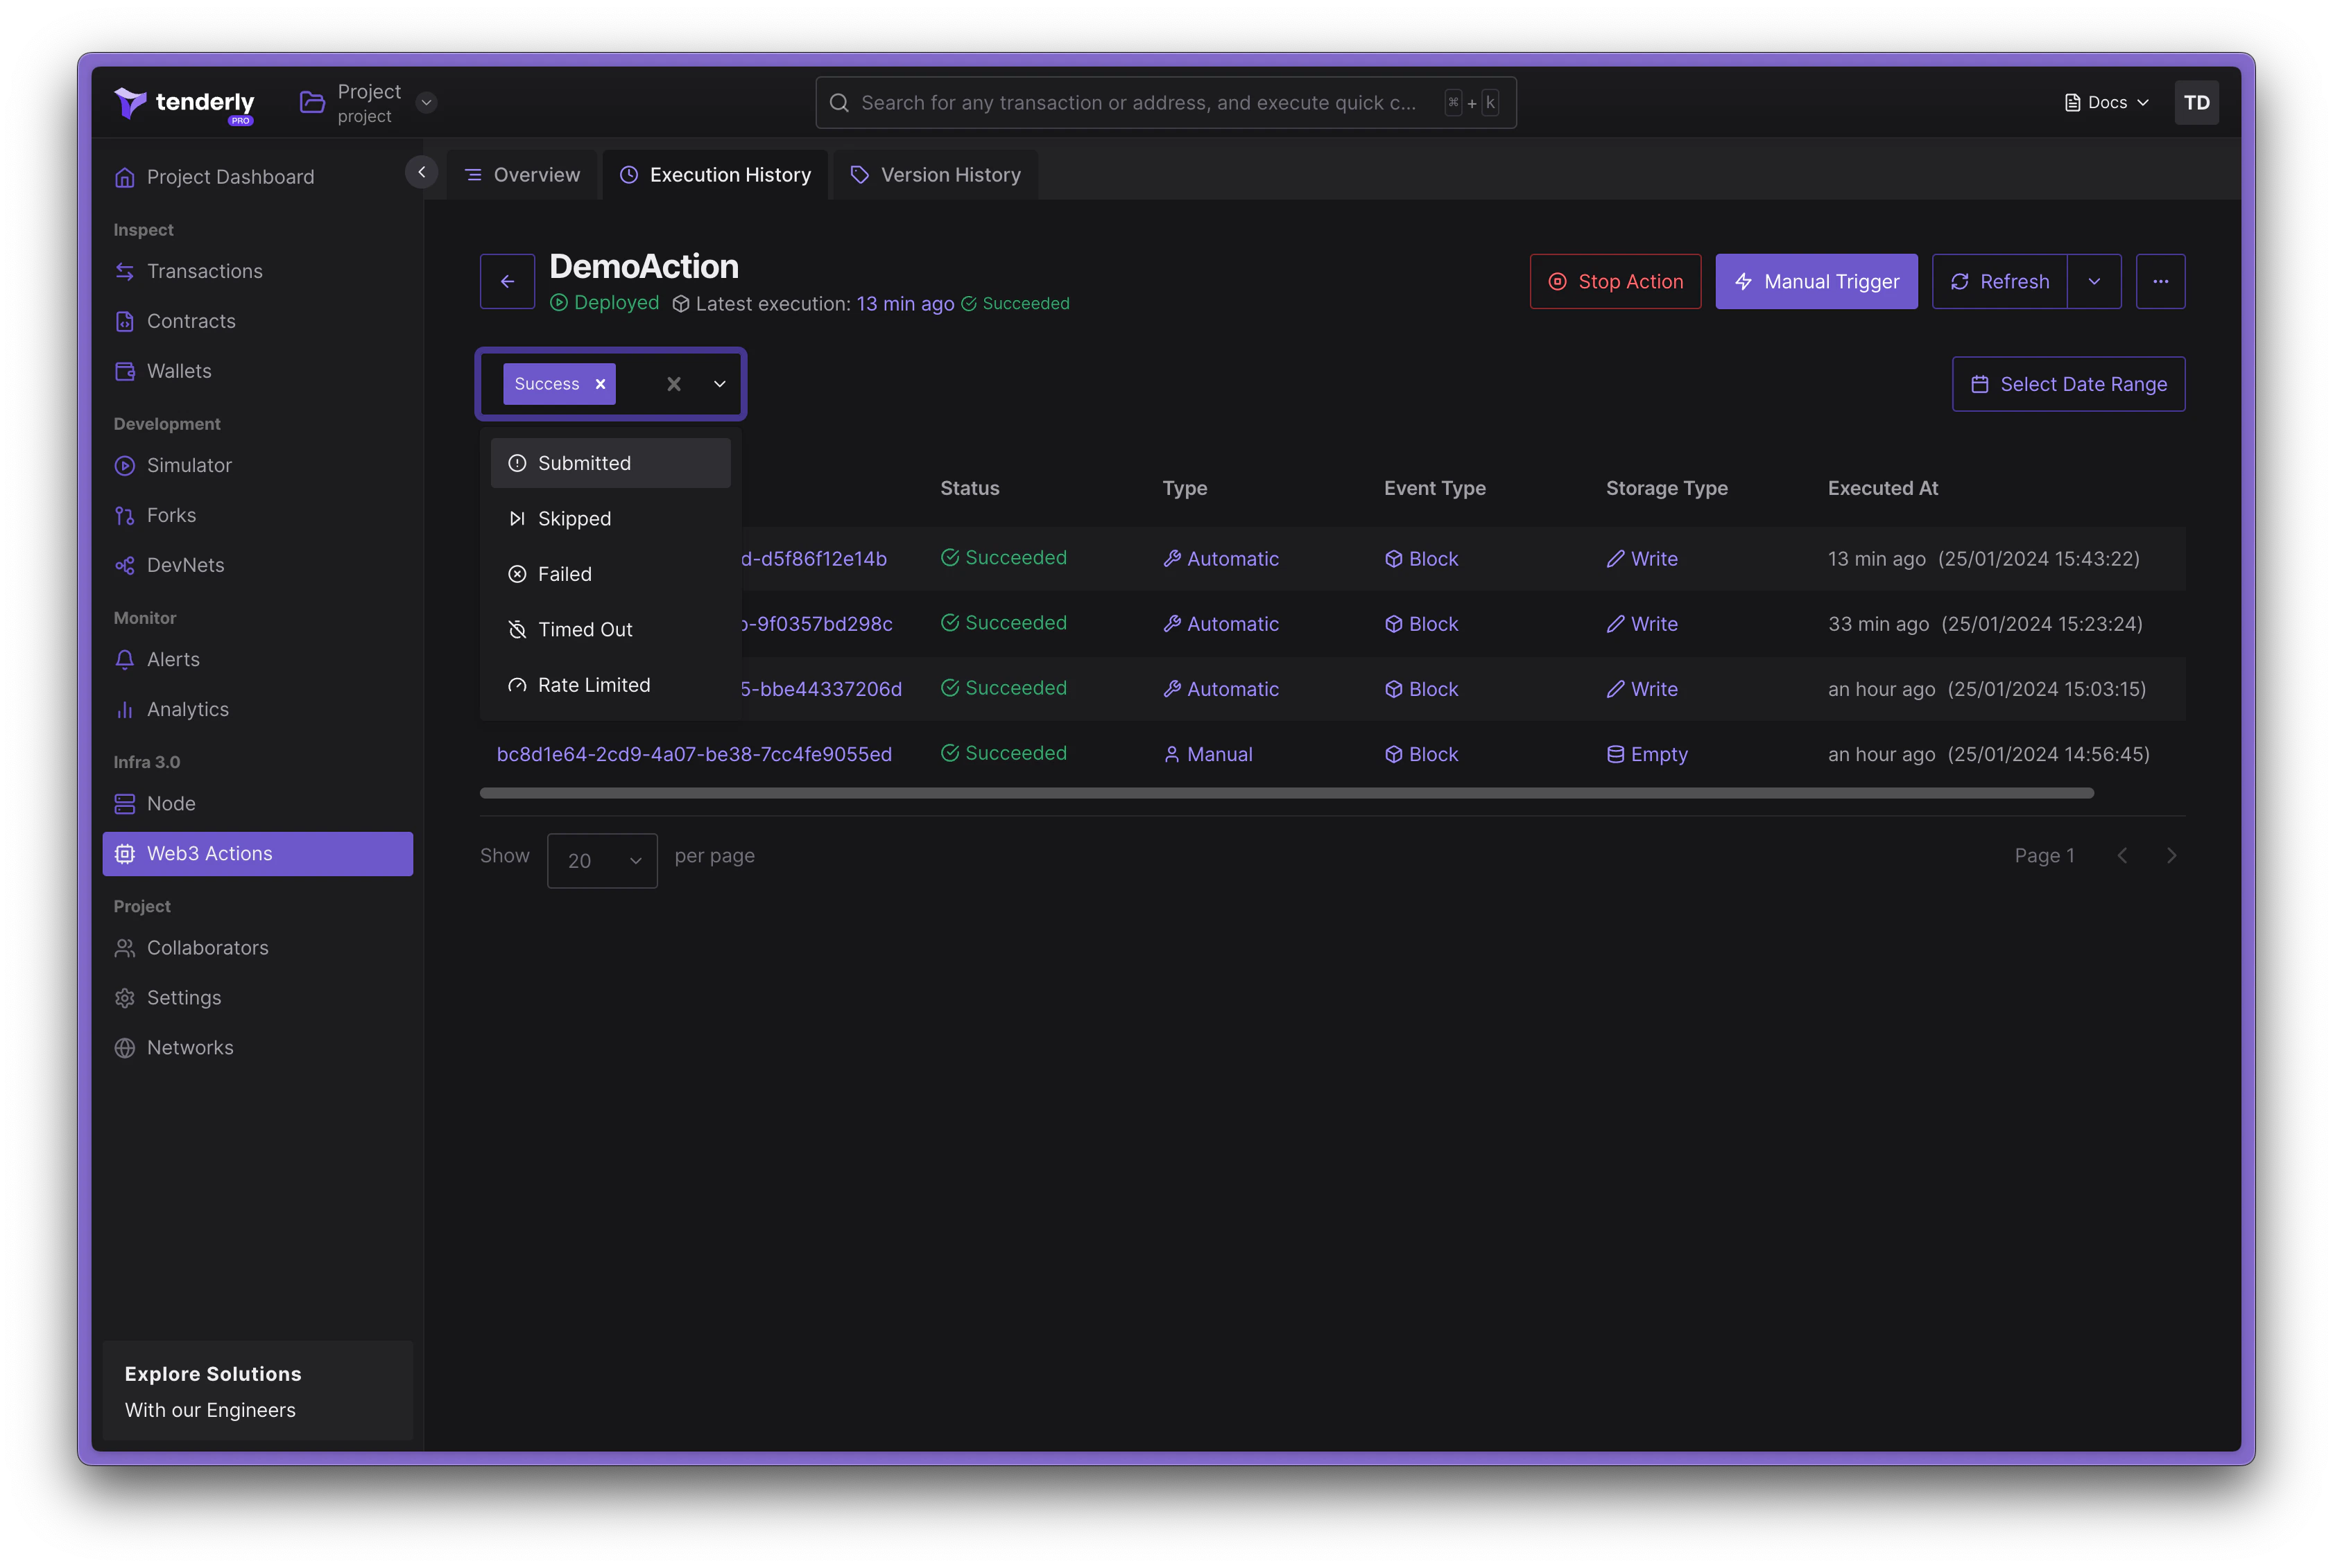Open the TD user avatar menu
Screen dimensions: 2333x1568
[2196, 102]
